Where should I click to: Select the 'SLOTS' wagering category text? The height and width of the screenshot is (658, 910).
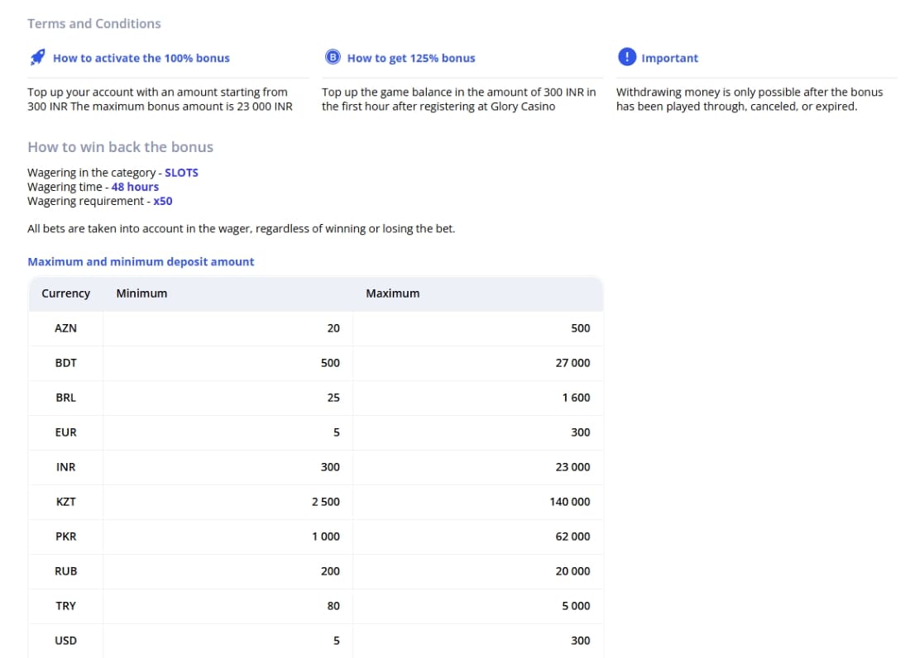(182, 173)
